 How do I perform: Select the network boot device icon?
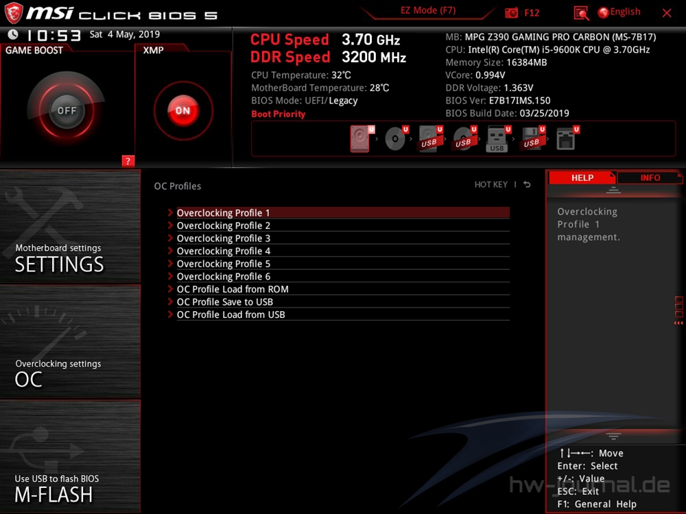point(567,138)
